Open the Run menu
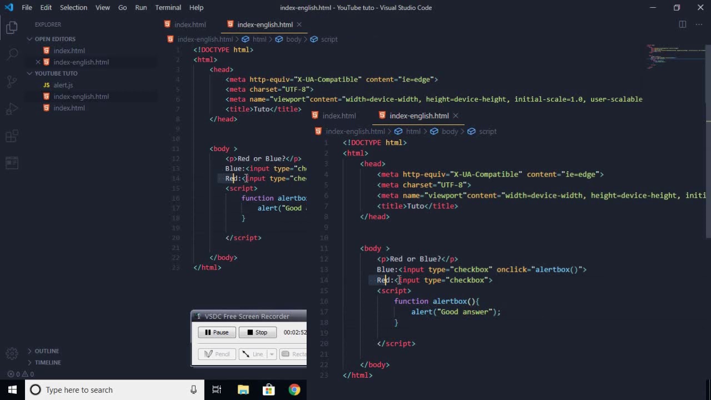This screenshot has height=400, width=711. (x=141, y=7)
